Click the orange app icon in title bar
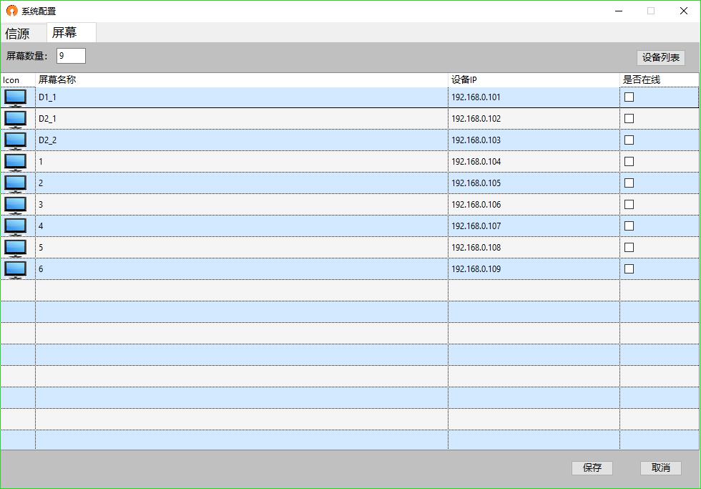This screenshot has width=701, height=489. pos(11,11)
